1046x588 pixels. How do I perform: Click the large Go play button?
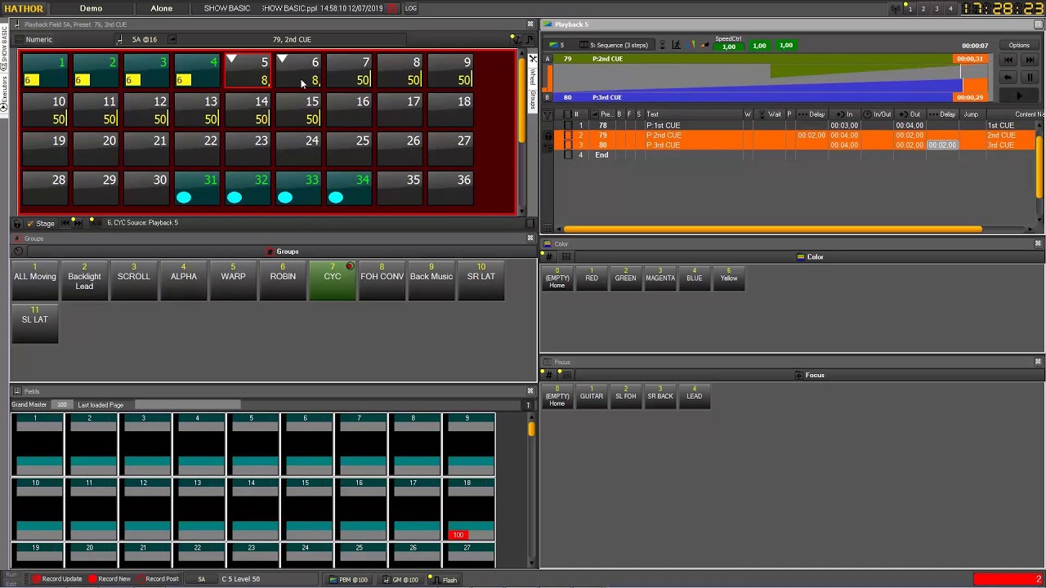(x=1018, y=96)
